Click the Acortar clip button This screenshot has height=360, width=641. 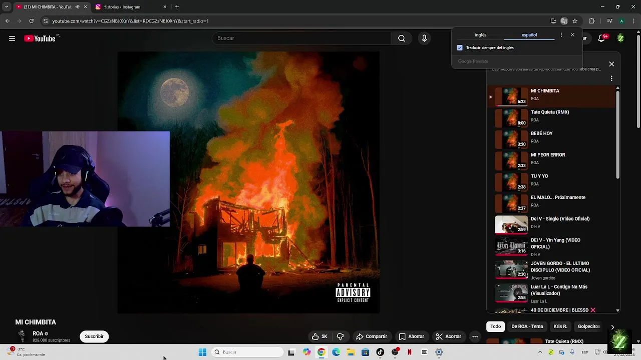[x=448, y=336]
